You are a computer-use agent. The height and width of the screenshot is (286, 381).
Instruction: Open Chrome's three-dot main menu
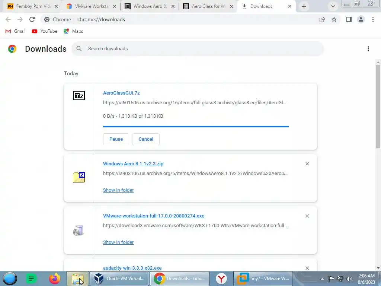(x=373, y=19)
